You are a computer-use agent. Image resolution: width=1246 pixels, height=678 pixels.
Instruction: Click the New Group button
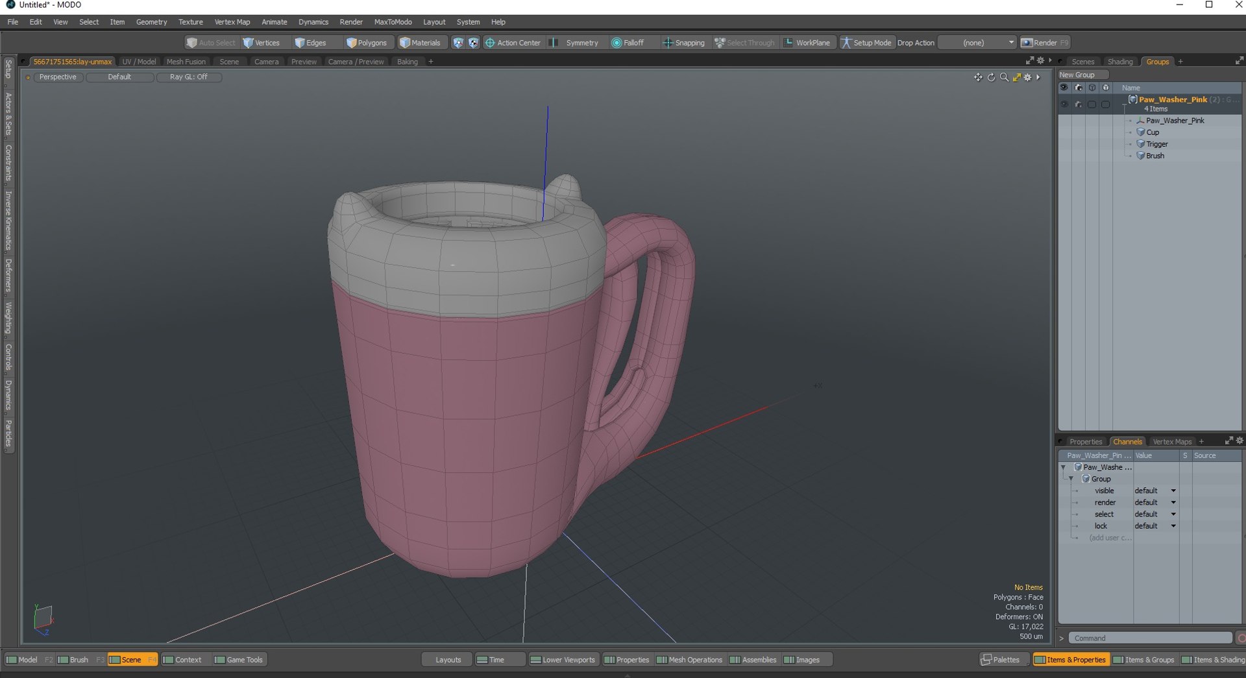[1083, 75]
